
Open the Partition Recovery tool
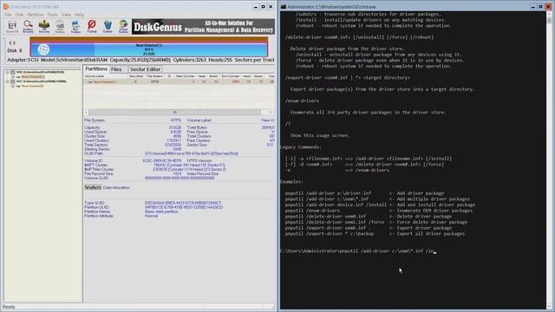[28, 27]
